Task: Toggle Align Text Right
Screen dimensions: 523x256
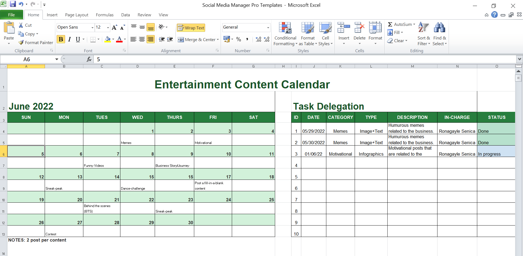Action: [x=150, y=39]
